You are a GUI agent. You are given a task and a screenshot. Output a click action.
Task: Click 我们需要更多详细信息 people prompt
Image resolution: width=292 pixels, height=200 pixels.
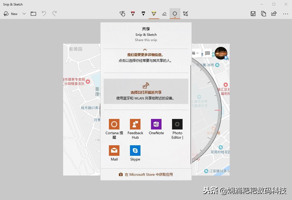click(145, 58)
